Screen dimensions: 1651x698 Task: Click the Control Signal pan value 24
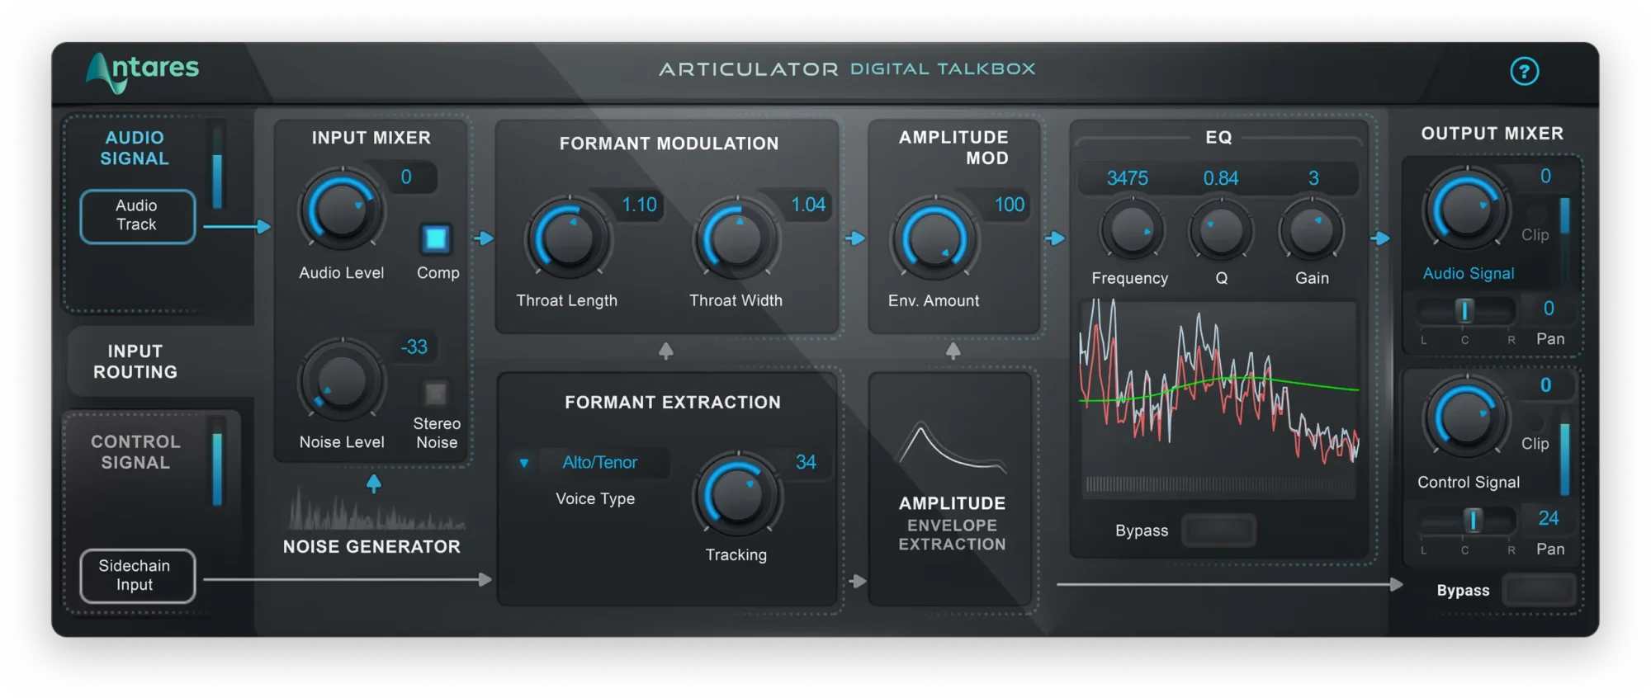tap(1549, 518)
